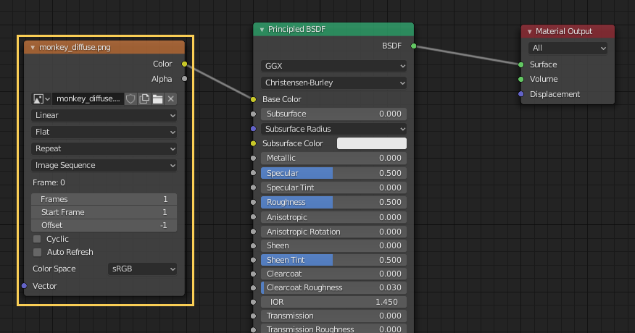
Task: Enable the Auto Refresh checkbox
Action: [x=37, y=252]
